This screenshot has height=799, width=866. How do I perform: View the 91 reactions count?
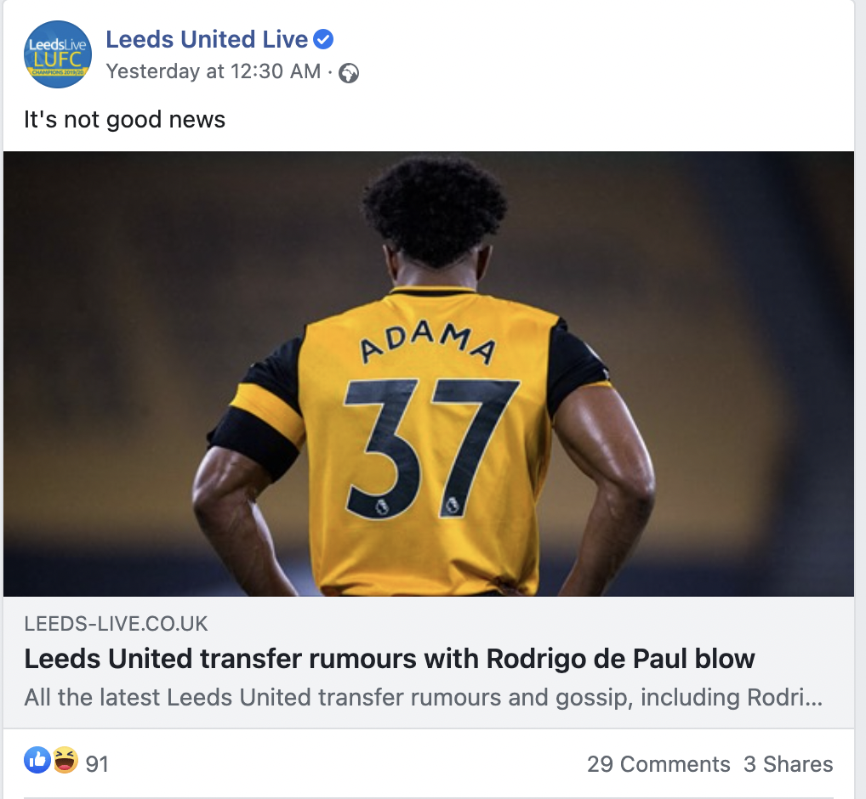[97, 764]
